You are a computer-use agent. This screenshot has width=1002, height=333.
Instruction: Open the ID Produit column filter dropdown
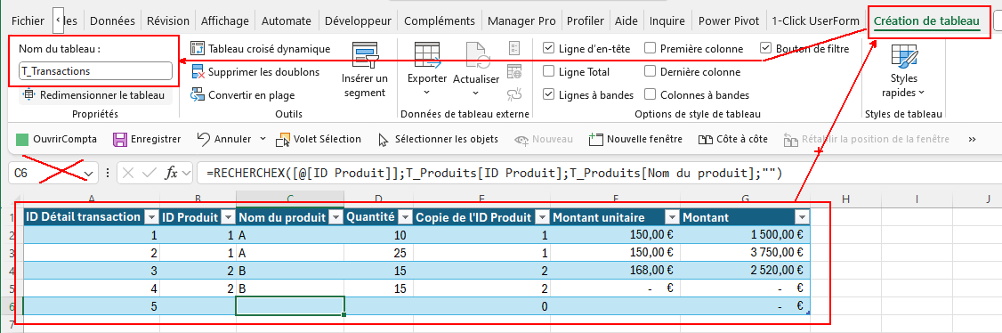point(227,218)
